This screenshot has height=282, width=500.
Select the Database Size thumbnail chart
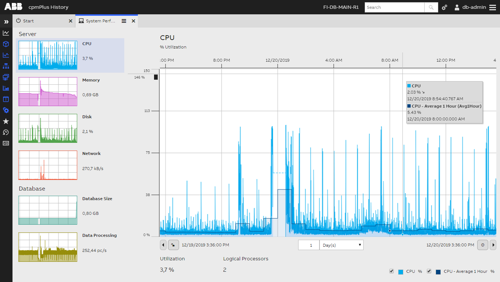48,210
